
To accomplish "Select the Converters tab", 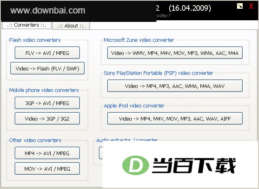I will [x=27, y=25].
